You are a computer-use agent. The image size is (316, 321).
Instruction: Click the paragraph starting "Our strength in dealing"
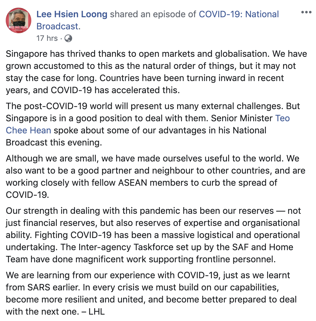153,235
